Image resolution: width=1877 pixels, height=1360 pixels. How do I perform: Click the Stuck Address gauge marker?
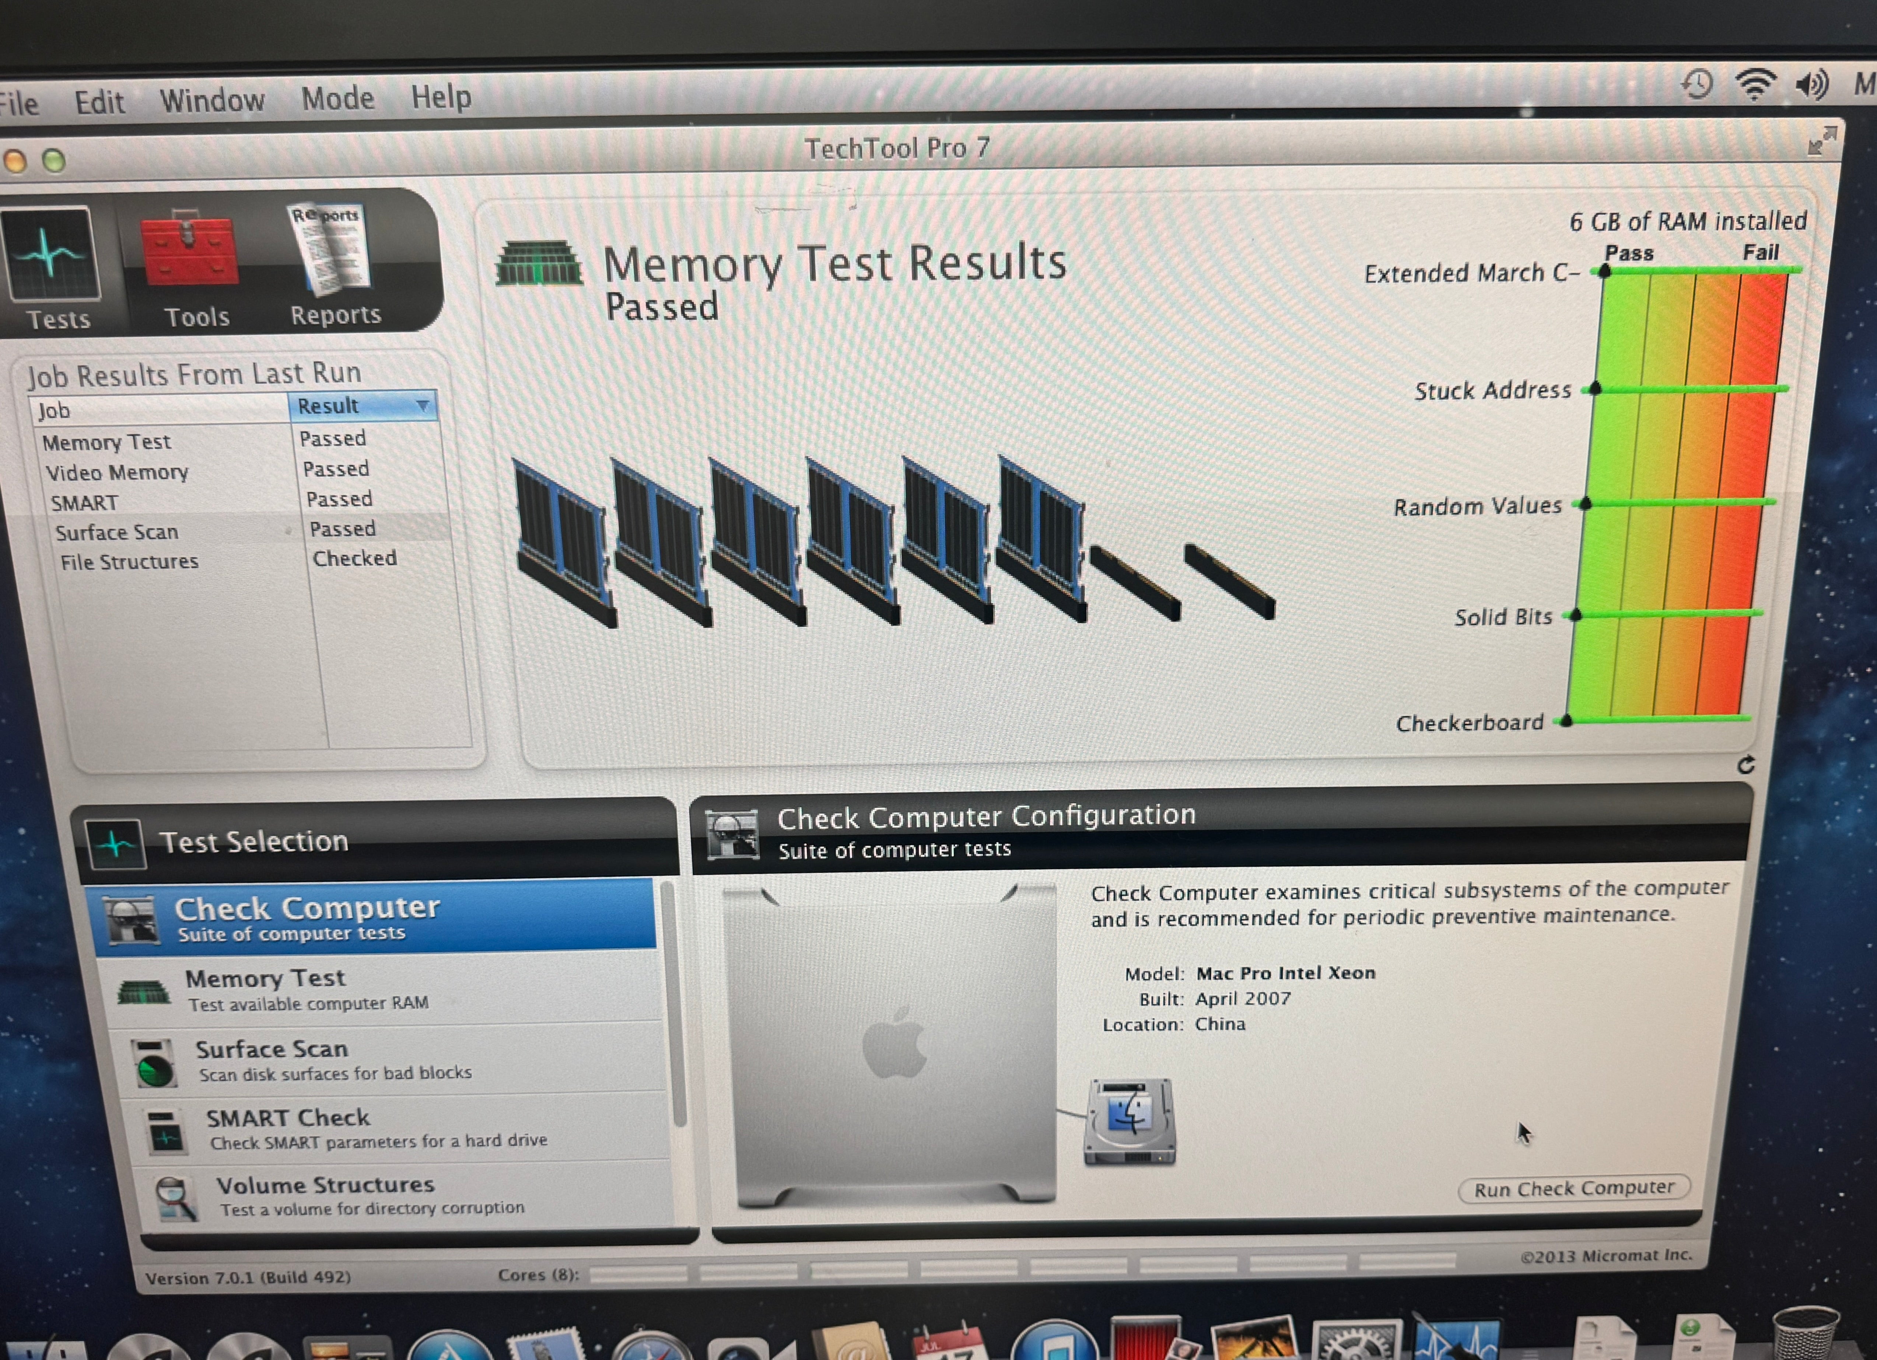click(1595, 388)
